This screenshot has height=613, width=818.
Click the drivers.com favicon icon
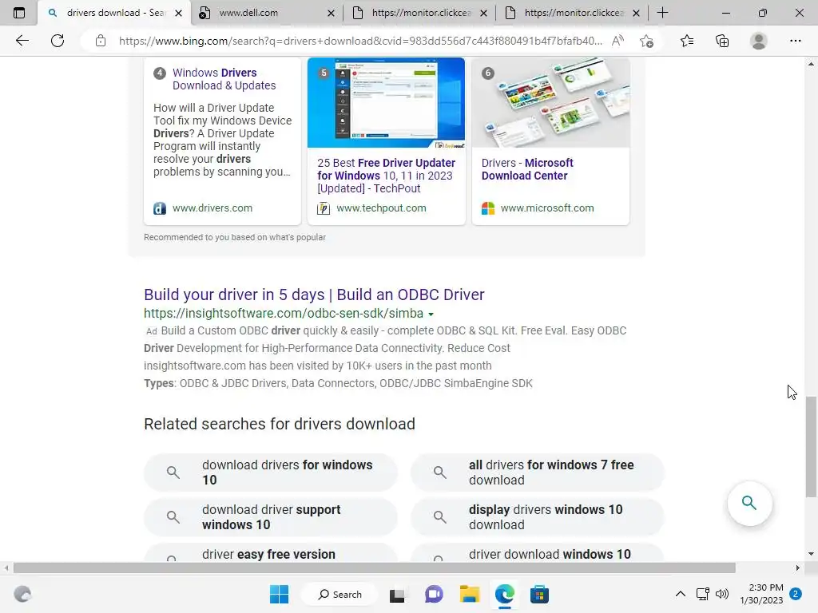[160, 208]
